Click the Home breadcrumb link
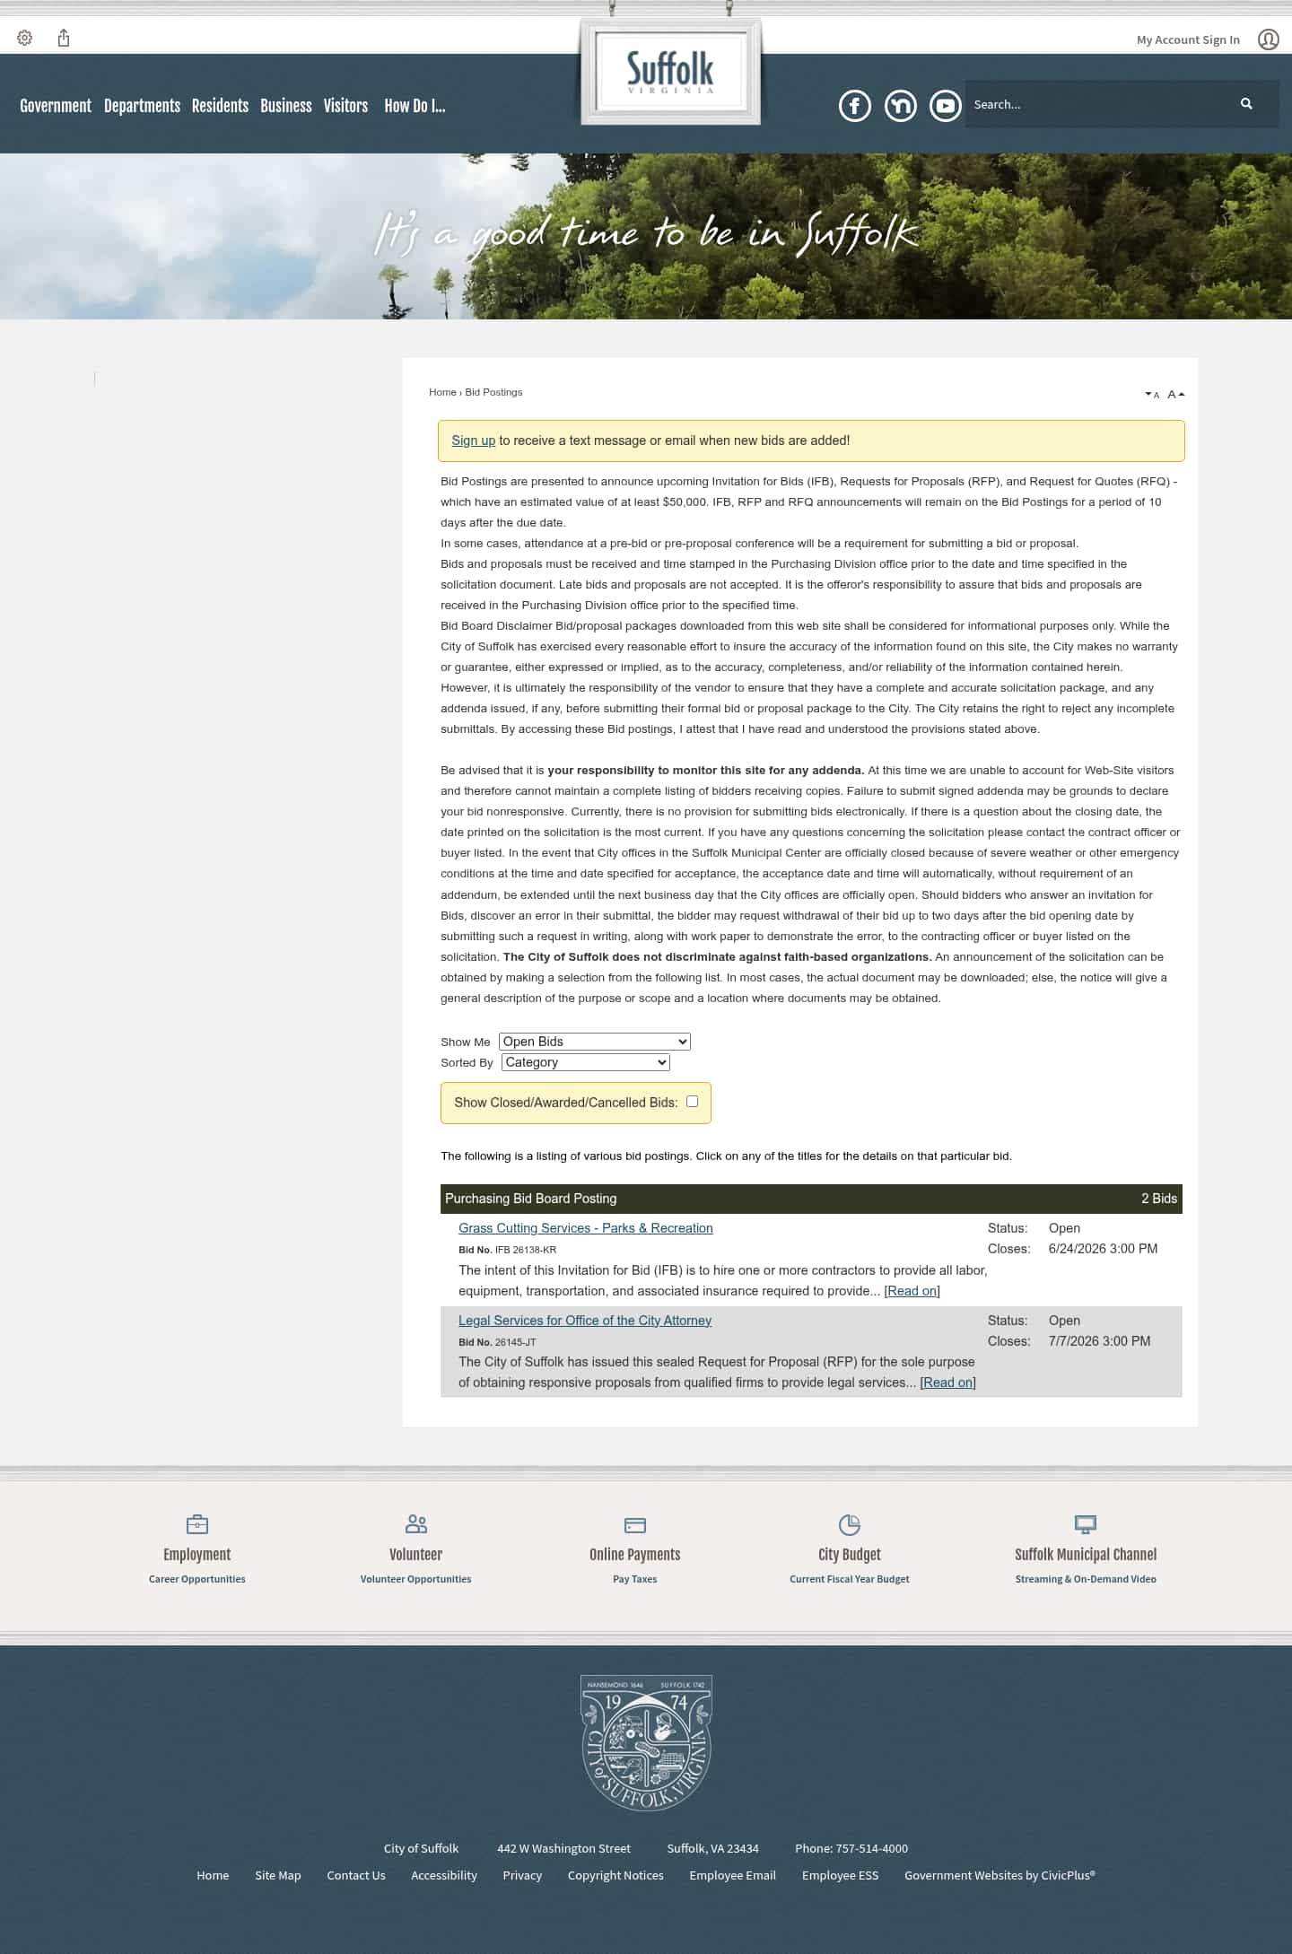Screen dimensions: 1292x1954 [442, 392]
